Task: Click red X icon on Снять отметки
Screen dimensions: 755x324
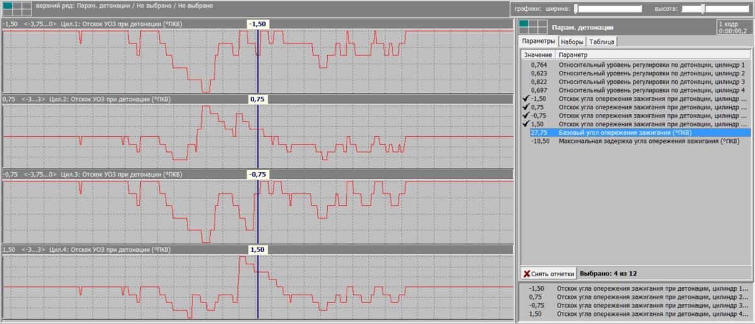Action: (x=527, y=274)
